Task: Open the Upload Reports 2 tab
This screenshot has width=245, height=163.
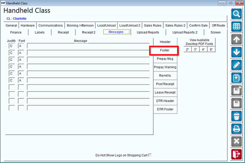Action: [185, 32]
